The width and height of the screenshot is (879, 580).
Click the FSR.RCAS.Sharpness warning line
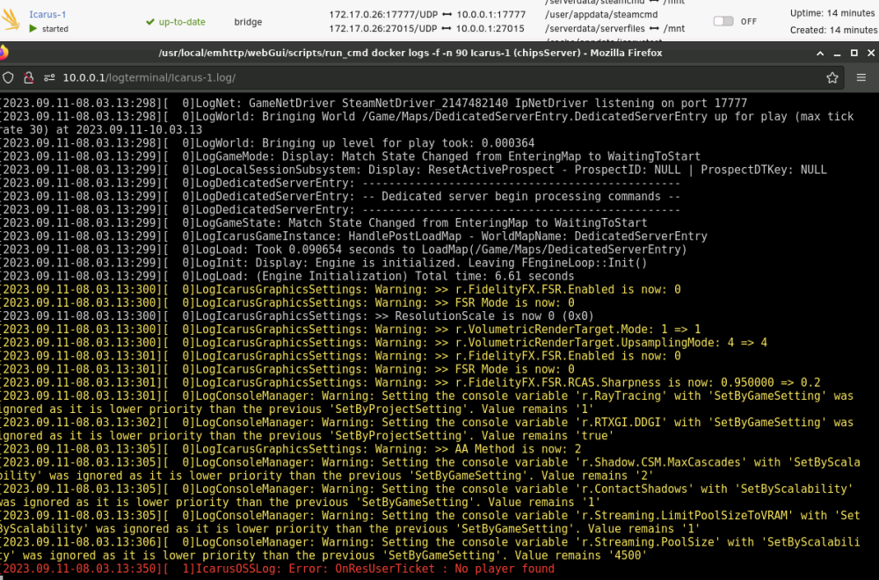(410, 383)
